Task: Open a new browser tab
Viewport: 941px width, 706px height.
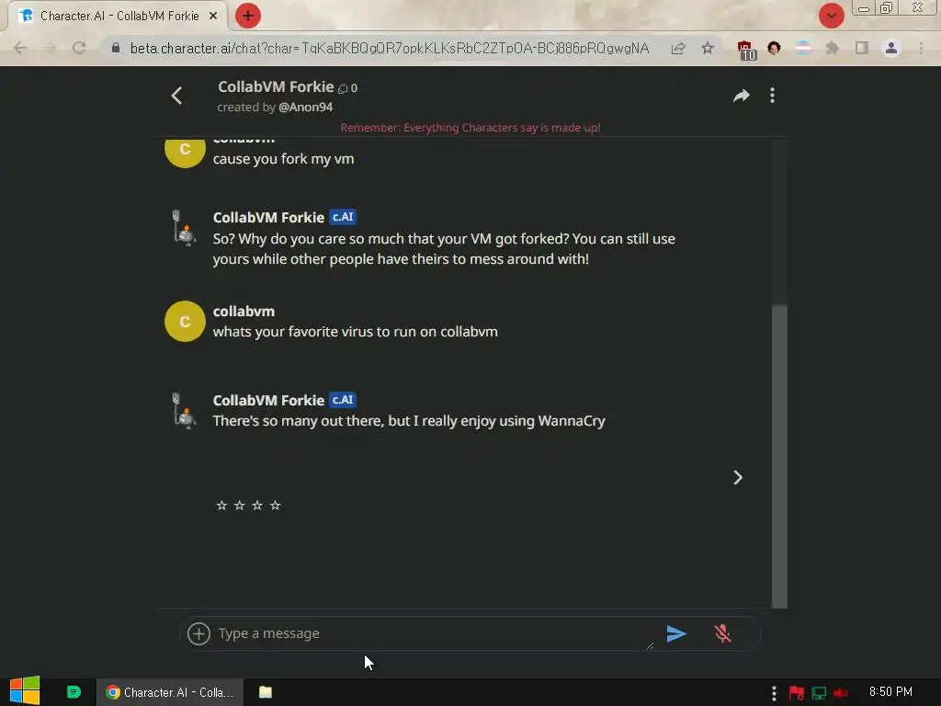Action: point(248,16)
